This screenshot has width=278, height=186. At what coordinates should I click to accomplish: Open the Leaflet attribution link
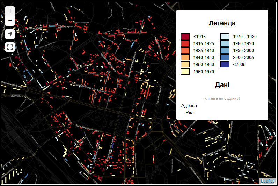pyautogui.click(x=267, y=181)
